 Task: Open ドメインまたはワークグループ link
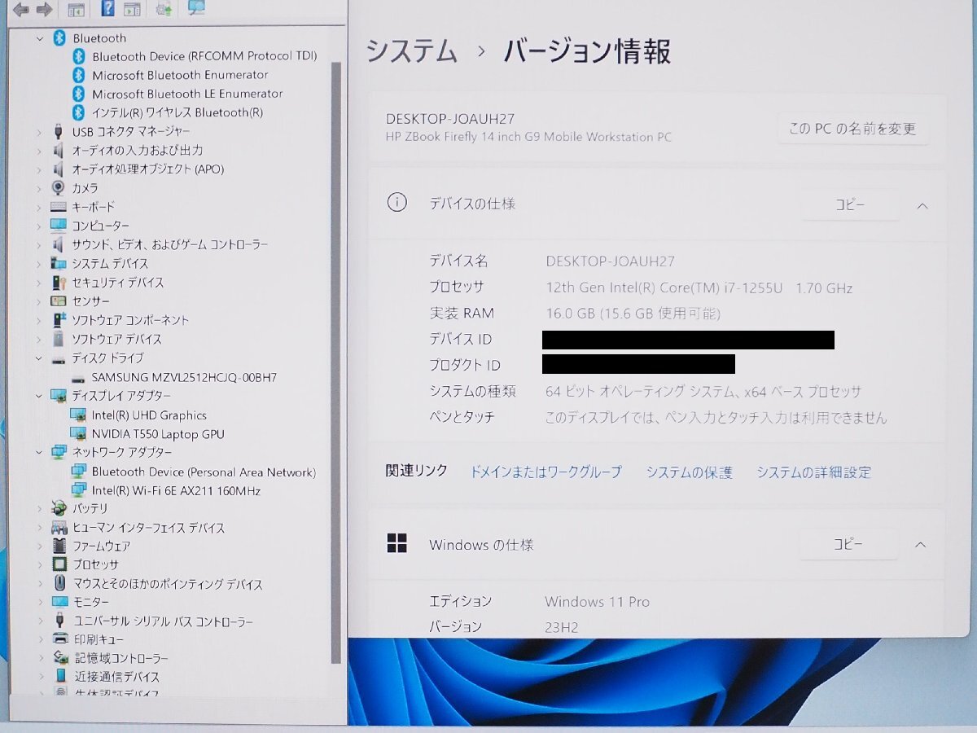point(545,472)
